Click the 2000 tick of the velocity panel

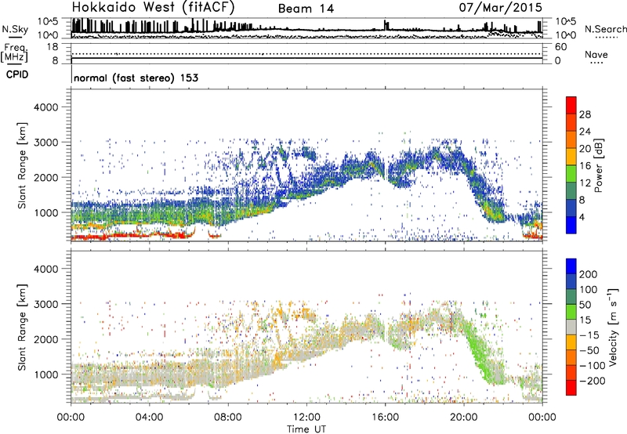pyautogui.click(x=45, y=339)
